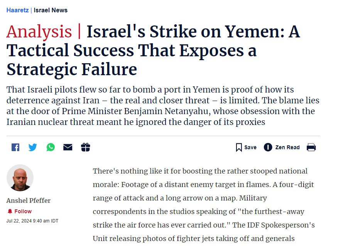
Task: Open the Haaretz breadcrumb link
Action: tap(17, 10)
